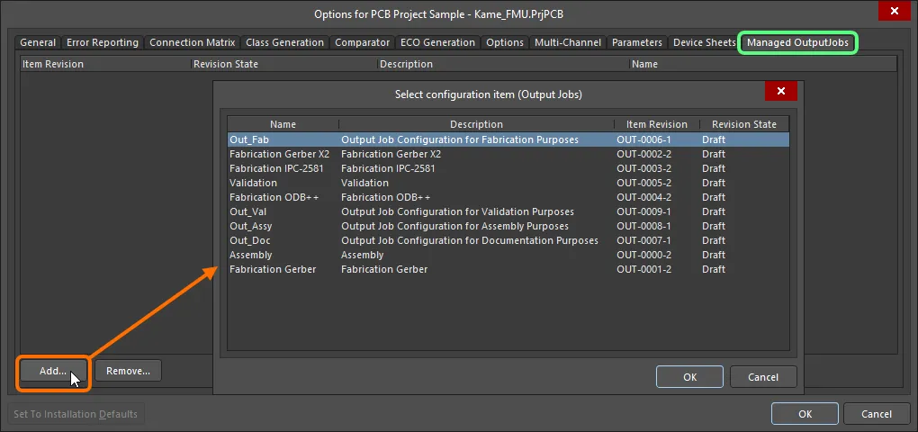Click the Add... button
The image size is (918, 432).
coord(52,371)
